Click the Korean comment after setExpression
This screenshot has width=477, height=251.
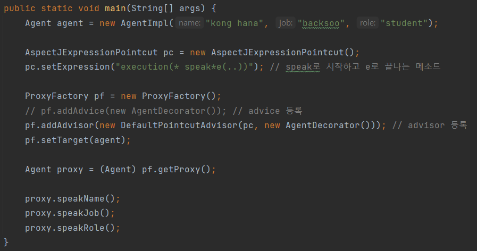pos(355,66)
